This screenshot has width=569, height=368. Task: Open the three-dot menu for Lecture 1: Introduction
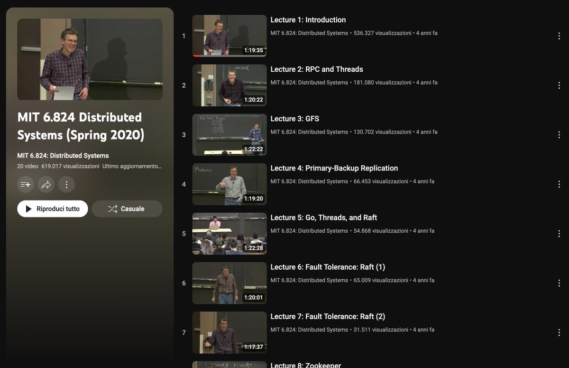[x=560, y=36]
